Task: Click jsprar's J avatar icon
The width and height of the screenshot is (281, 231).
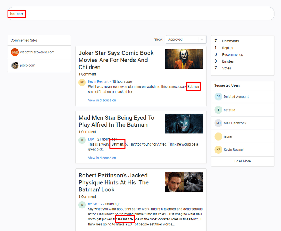Action: (218, 136)
